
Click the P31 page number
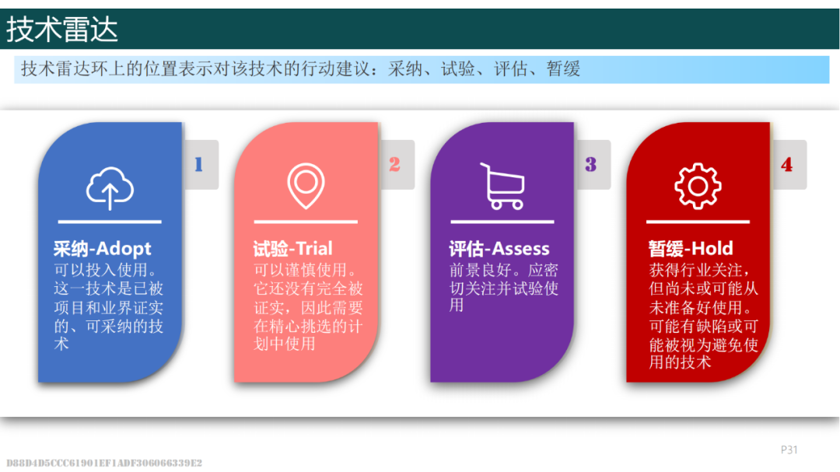pos(789,449)
